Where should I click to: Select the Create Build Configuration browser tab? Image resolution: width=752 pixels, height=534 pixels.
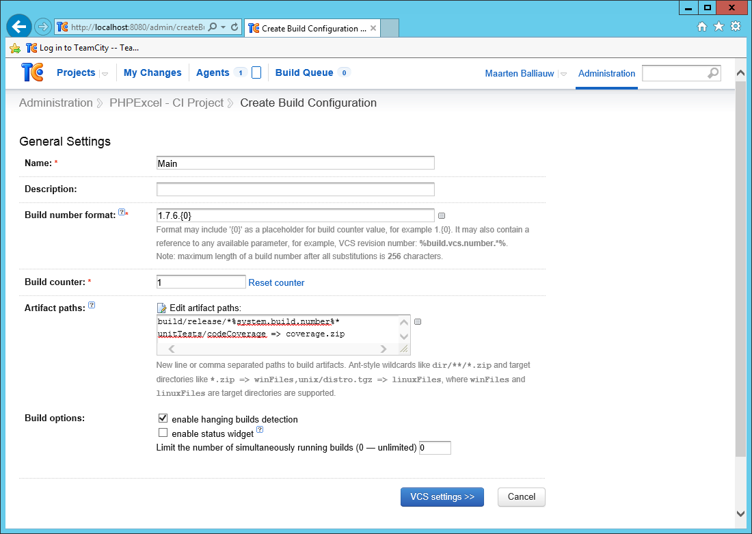[304, 28]
